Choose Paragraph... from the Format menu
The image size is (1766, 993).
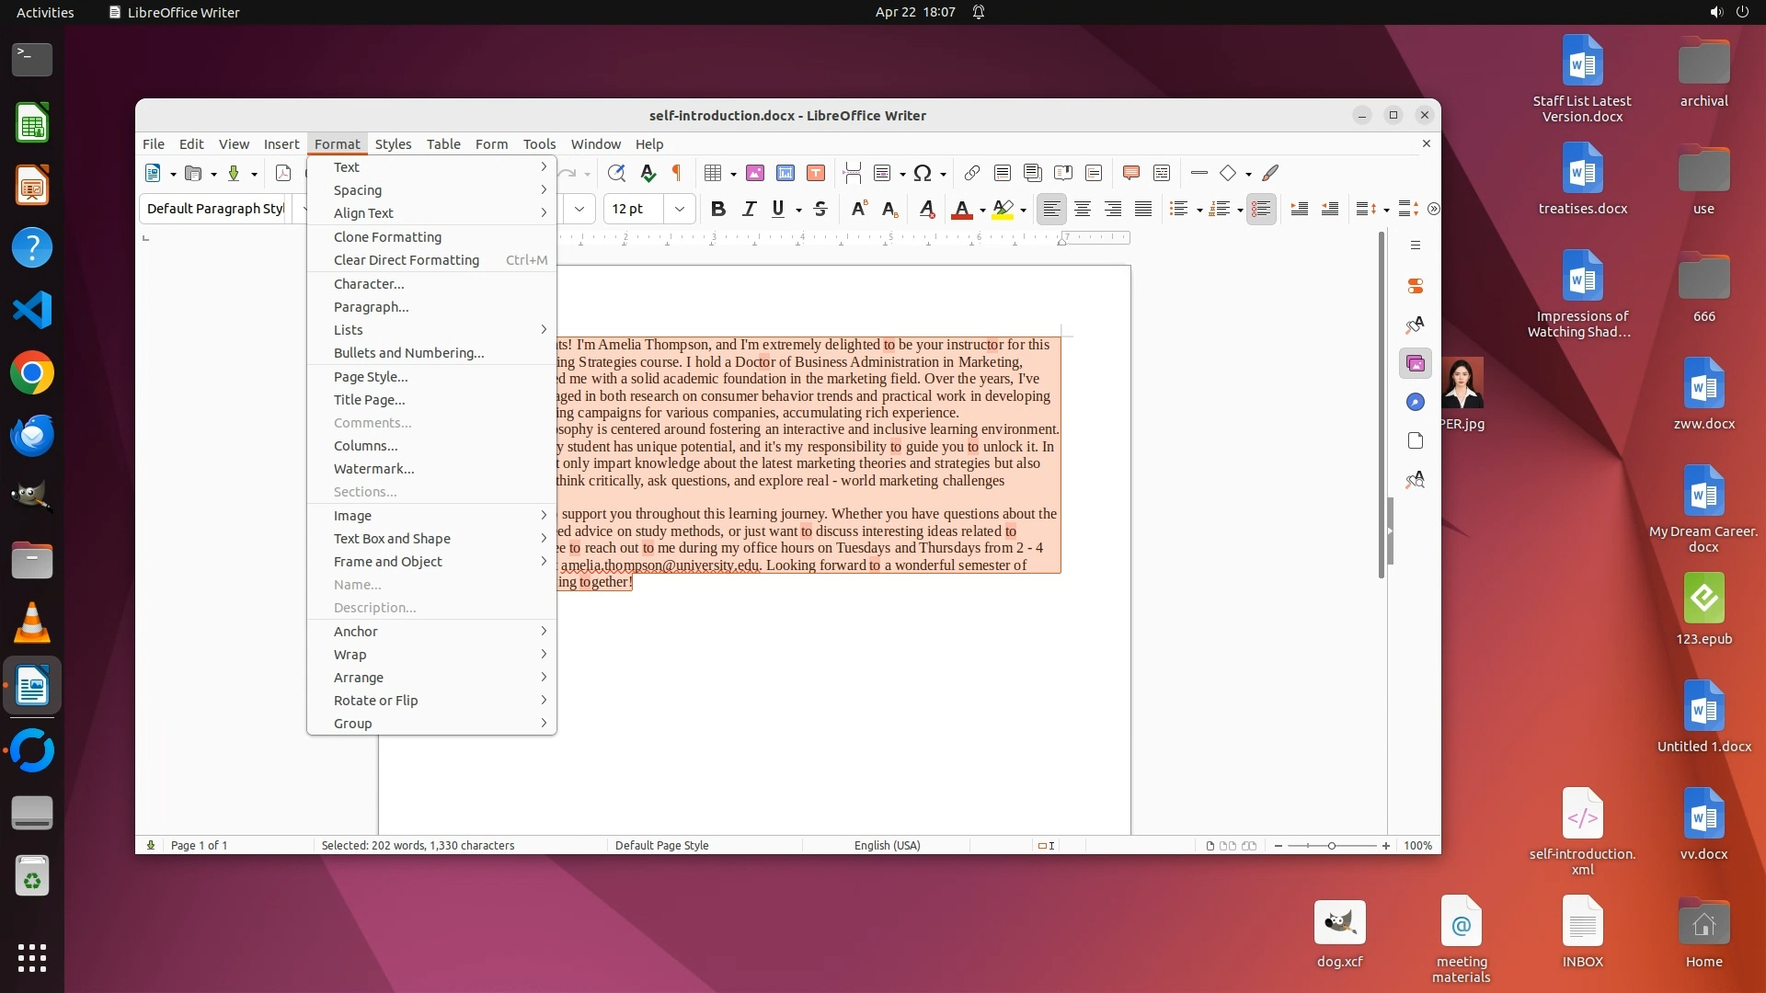pyautogui.click(x=371, y=307)
